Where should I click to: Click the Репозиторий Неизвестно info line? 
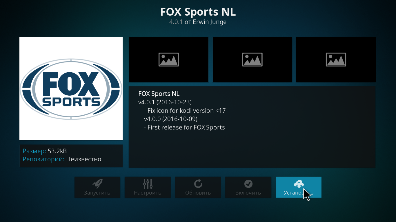pyautogui.click(x=62, y=159)
